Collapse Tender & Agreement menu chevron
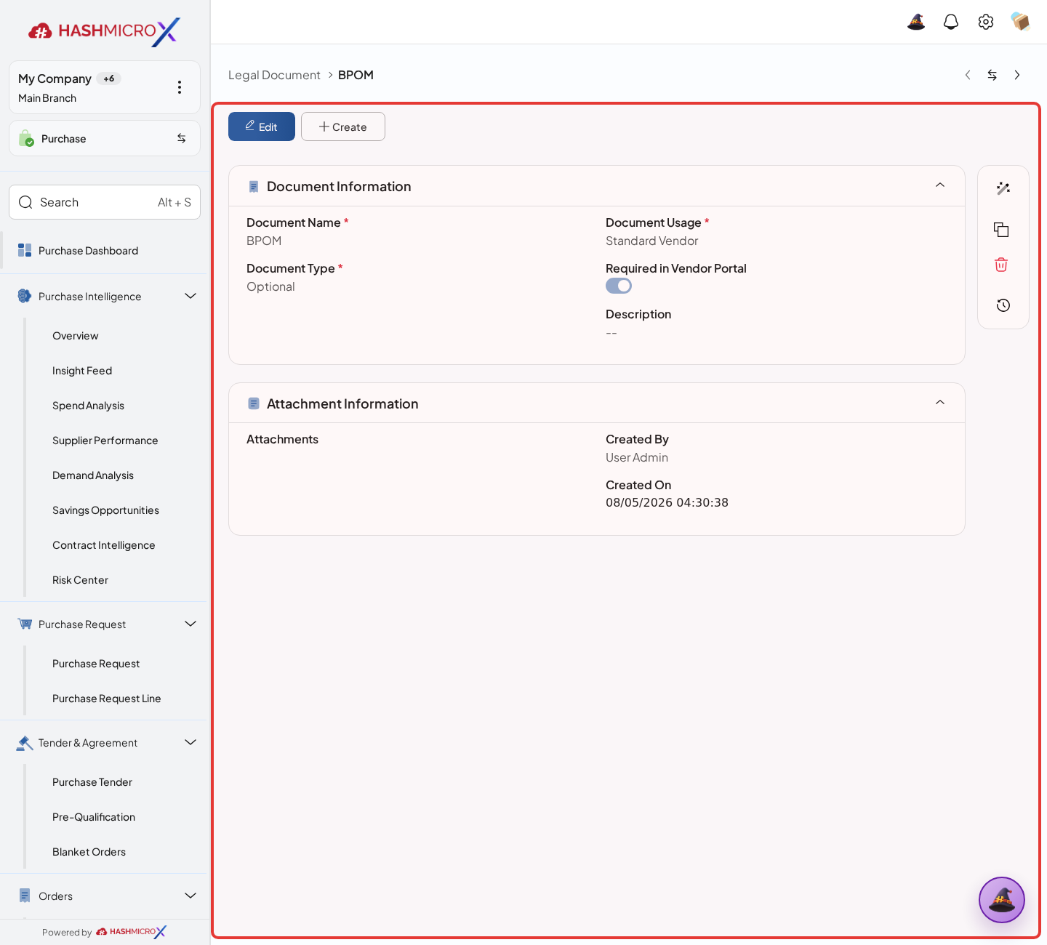Image resolution: width=1047 pixels, height=945 pixels. point(190,742)
